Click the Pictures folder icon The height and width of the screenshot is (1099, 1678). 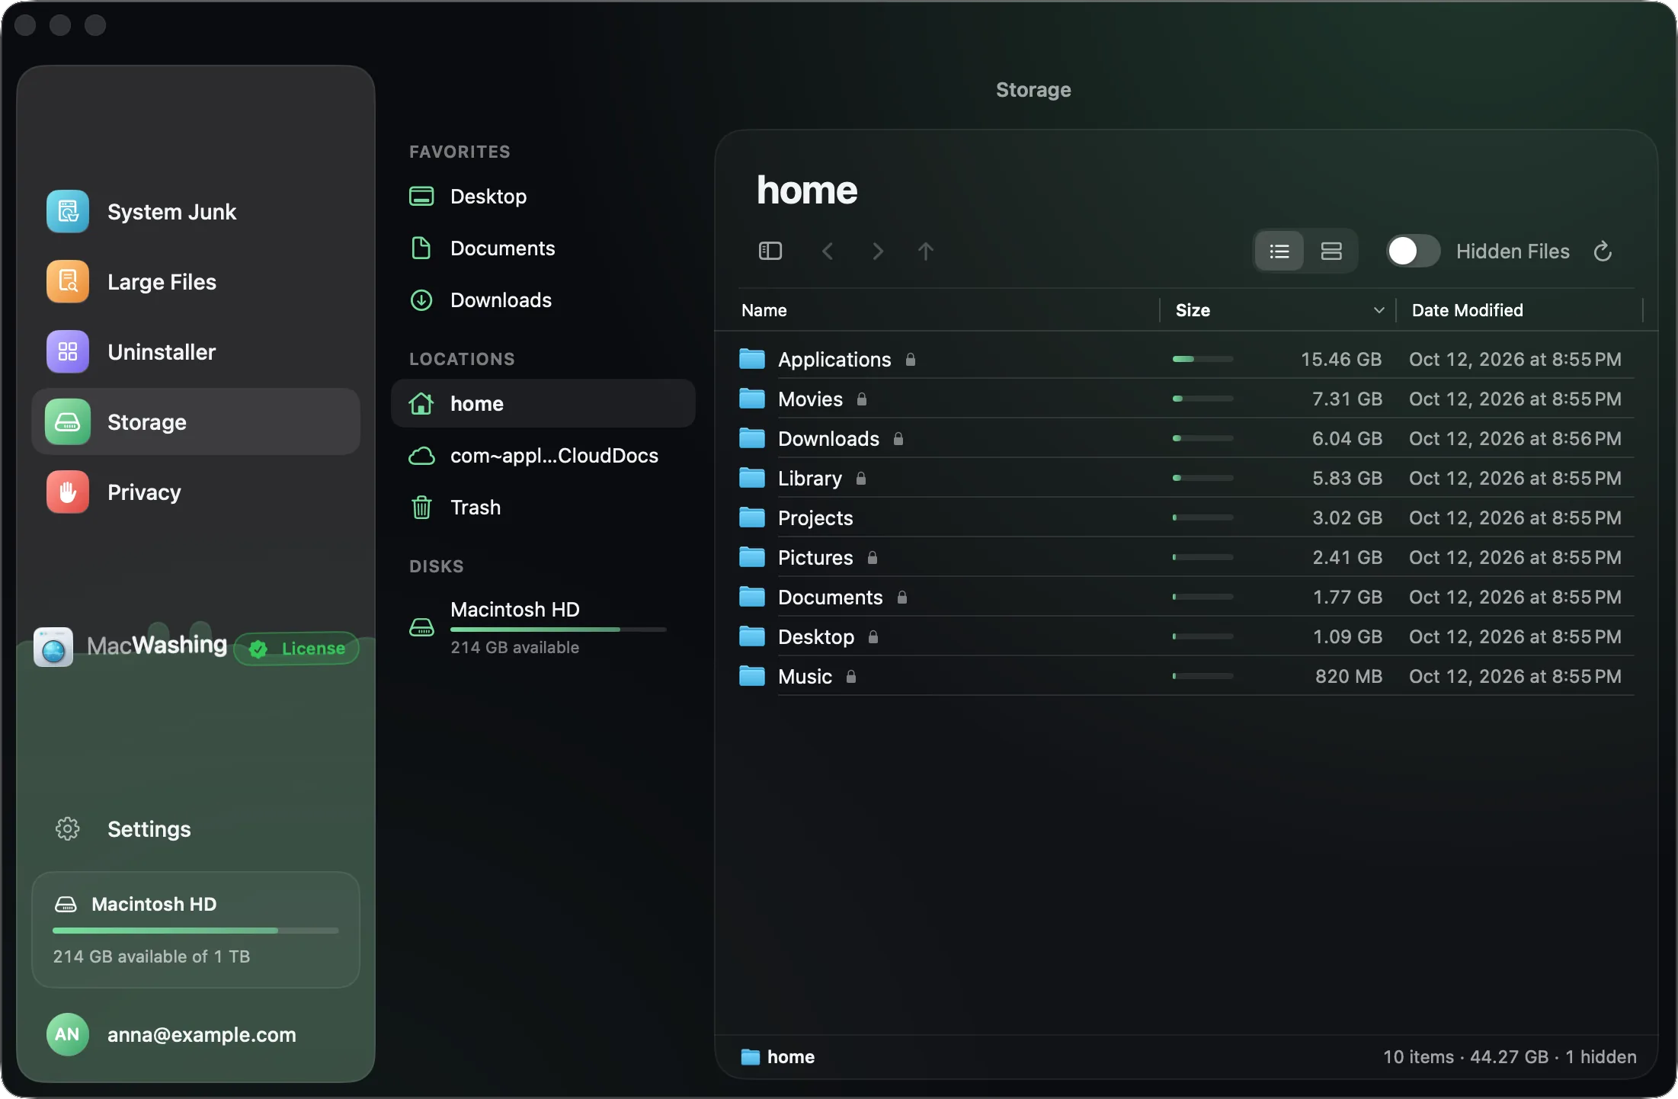[x=752, y=557]
